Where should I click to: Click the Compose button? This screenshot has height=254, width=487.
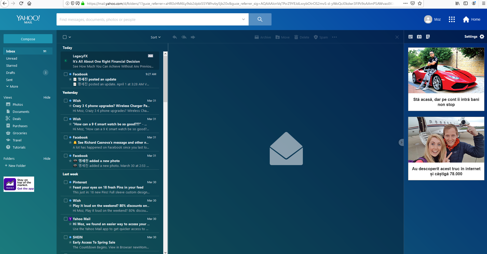(x=28, y=39)
